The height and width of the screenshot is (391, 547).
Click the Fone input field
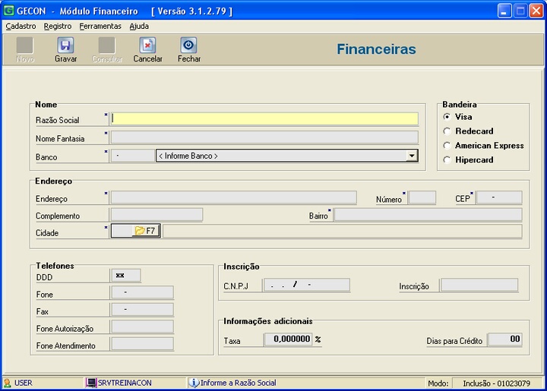[142, 292]
